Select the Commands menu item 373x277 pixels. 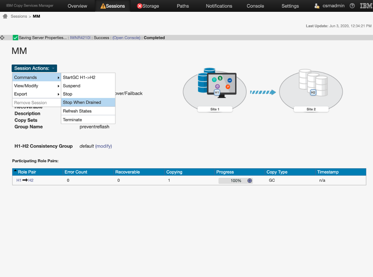tap(37, 77)
